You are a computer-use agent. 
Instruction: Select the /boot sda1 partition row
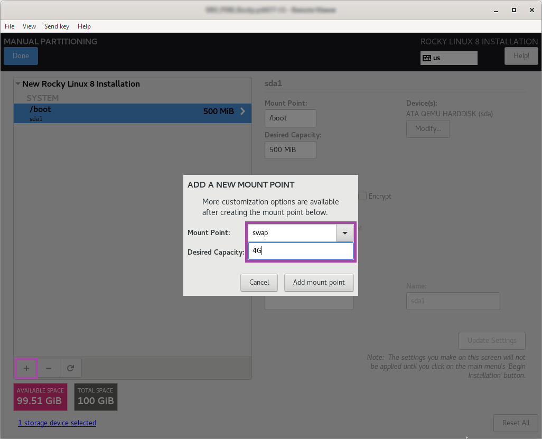(133, 113)
